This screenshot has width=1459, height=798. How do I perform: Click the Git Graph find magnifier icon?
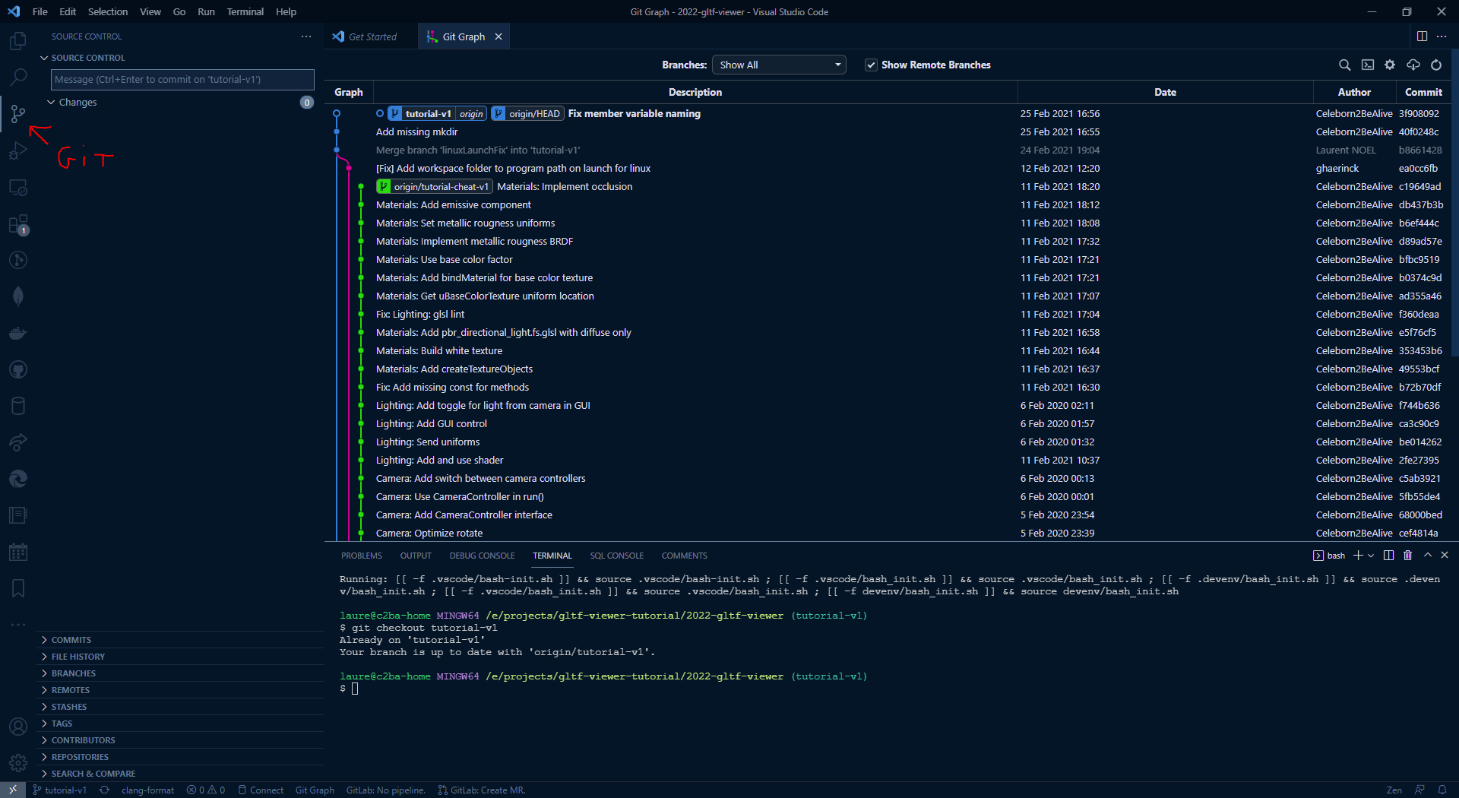[1344, 65]
